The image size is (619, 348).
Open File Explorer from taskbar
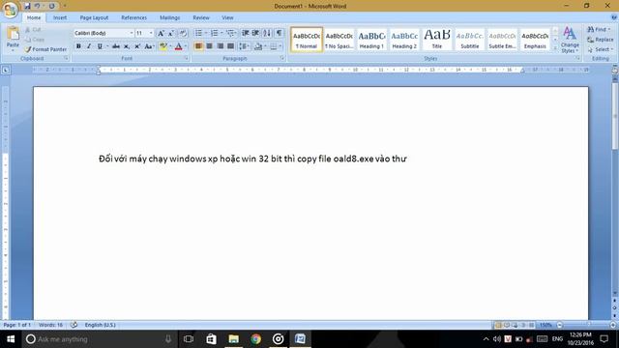click(234, 339)
